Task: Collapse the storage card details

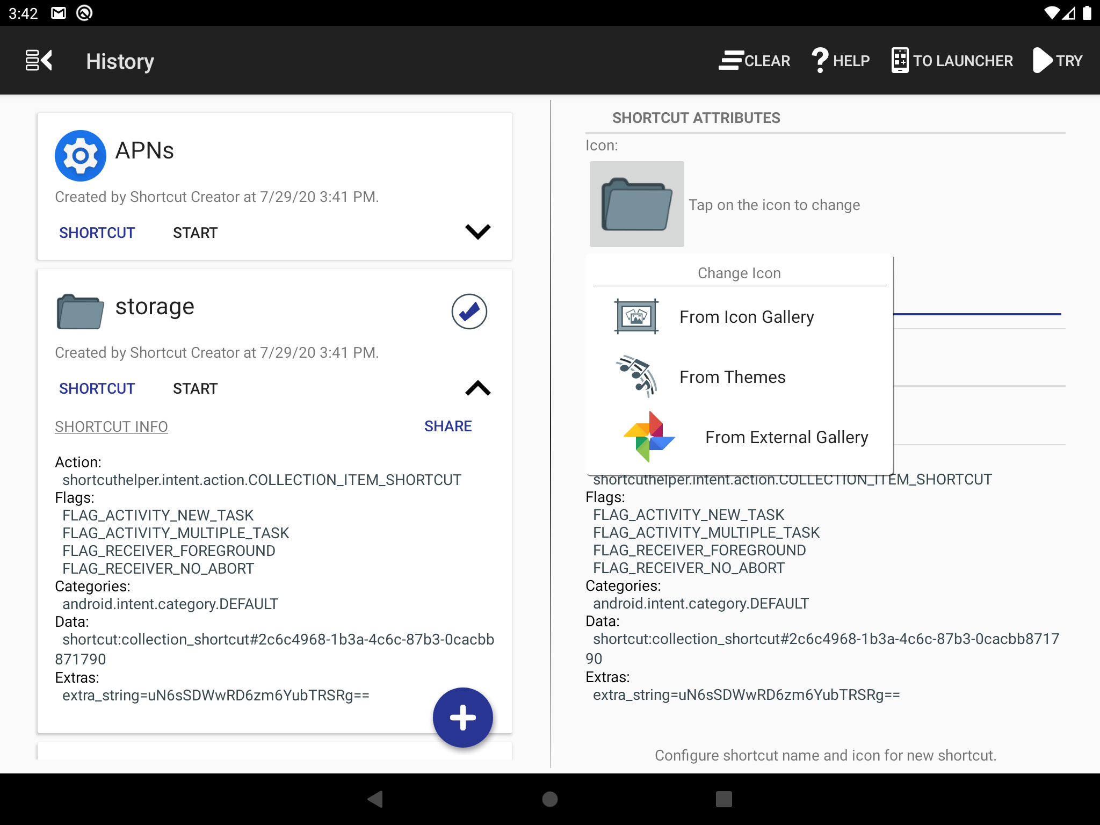Action: (477, 388)
